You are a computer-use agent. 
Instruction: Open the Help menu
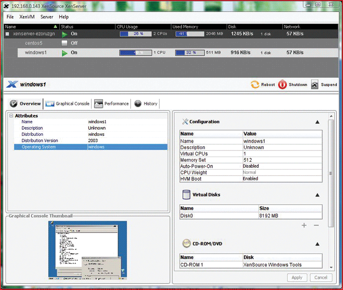[x=64, y=17]
